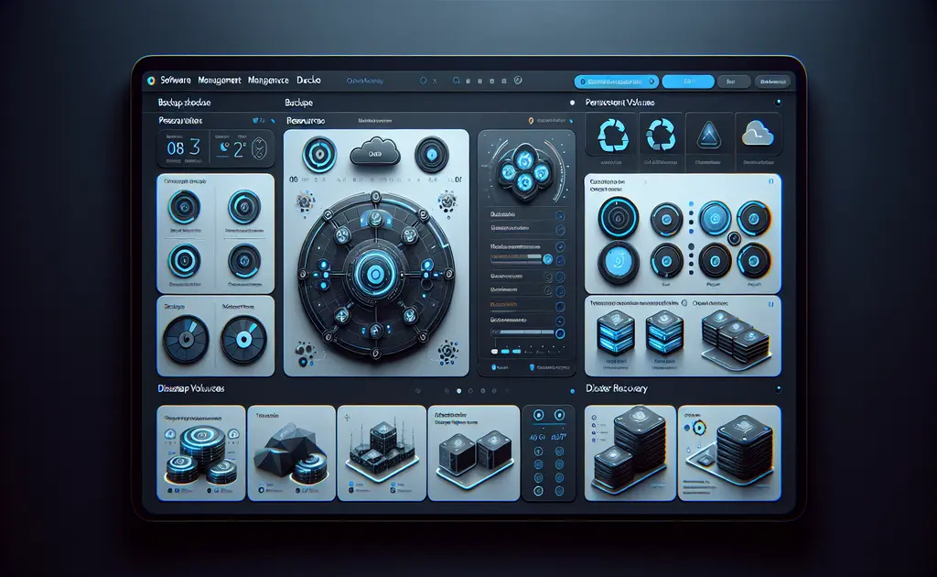
Task: Open the Software menu in the top bar
Action: 174,81
